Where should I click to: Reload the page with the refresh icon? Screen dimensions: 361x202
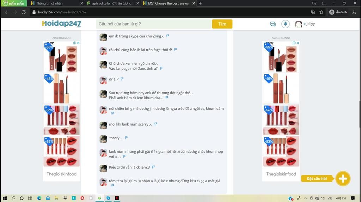(x=24, y=12)
